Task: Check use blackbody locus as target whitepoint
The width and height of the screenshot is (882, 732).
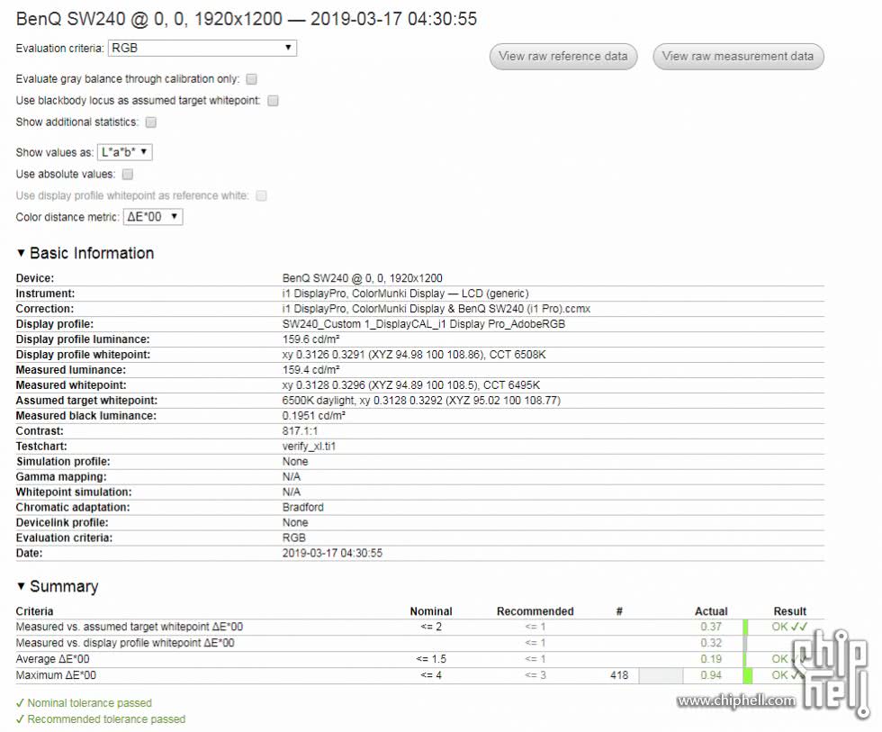Action: 273,101
